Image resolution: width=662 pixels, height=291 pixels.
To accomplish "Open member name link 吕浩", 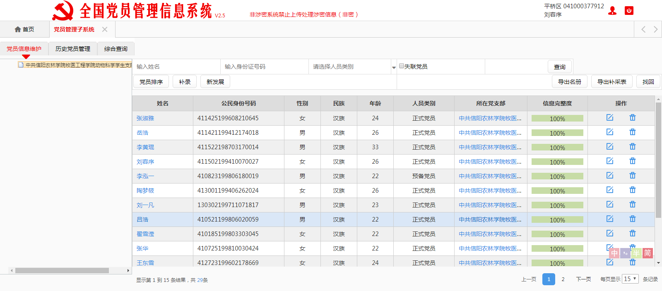I will [x=142, y=219].
